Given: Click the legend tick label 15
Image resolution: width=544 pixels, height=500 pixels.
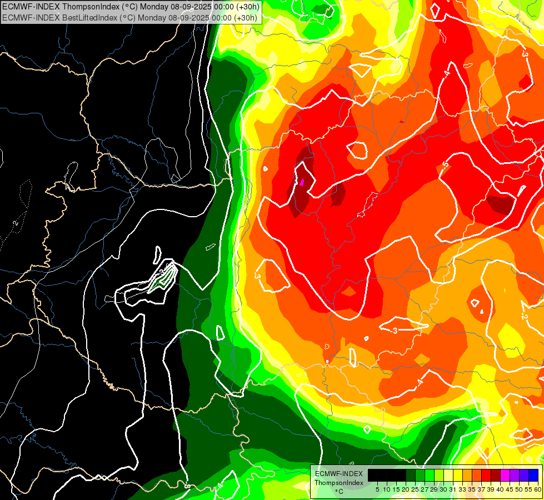Looking at the screenshot, I should point(397,489).
